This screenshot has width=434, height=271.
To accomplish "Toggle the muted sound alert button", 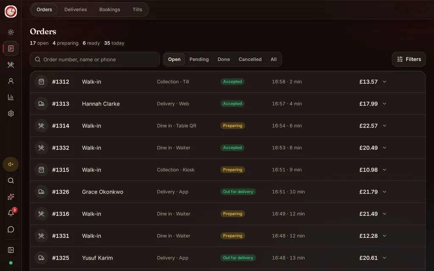I will coord(11,164).
